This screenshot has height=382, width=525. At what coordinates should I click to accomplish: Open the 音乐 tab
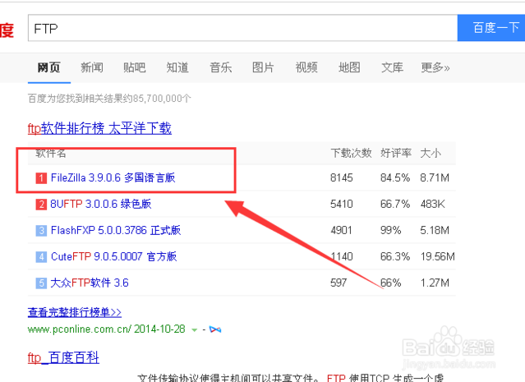[x=221, y=67]
